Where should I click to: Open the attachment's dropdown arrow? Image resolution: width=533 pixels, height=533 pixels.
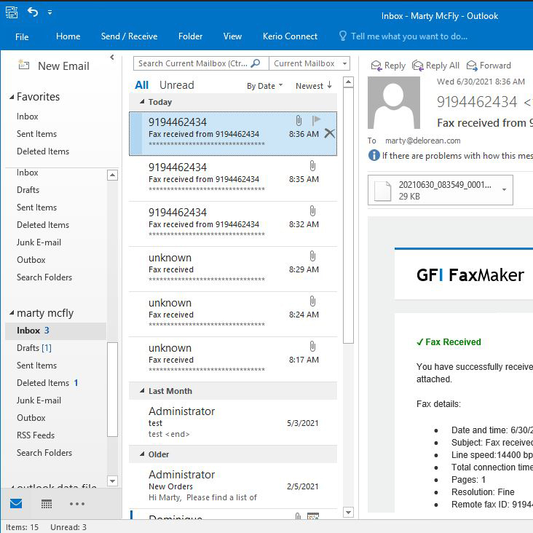coord(505,189)
